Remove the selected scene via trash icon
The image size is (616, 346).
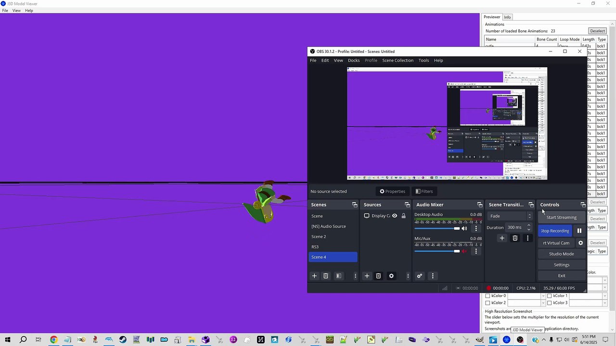coord(326,276)
